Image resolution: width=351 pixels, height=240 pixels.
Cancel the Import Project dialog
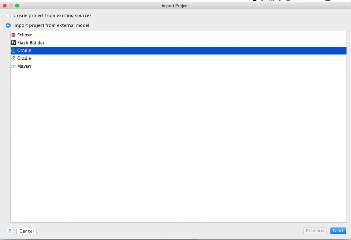point(26,231)
